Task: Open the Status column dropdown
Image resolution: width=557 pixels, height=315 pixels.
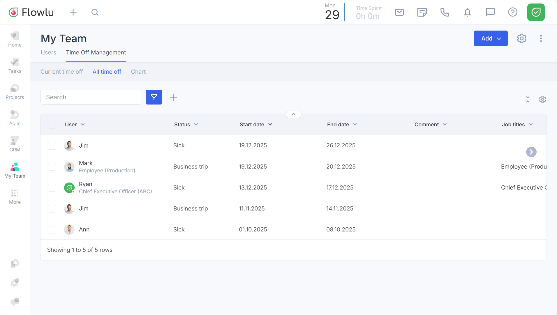Action: click(196, 125)
